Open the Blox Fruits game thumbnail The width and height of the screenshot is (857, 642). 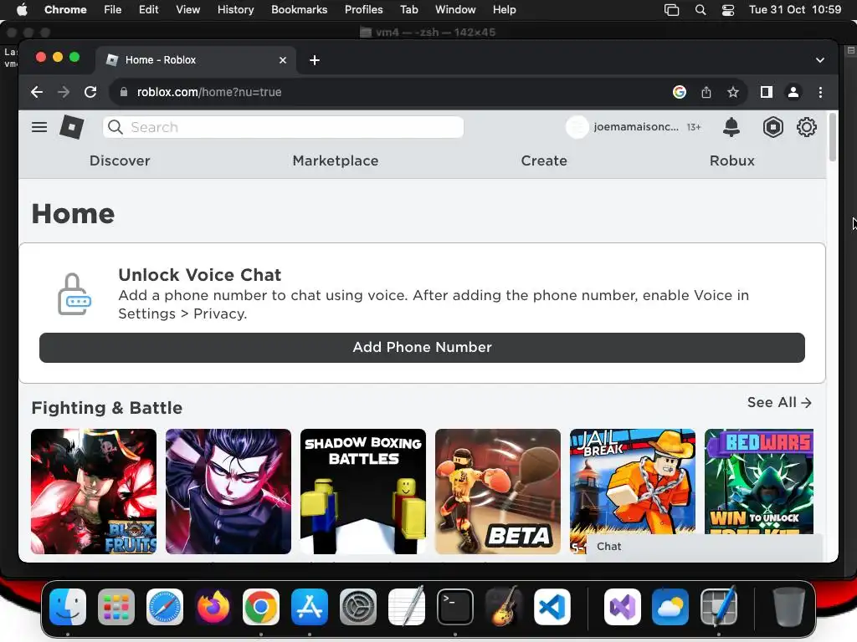[94, 492]
